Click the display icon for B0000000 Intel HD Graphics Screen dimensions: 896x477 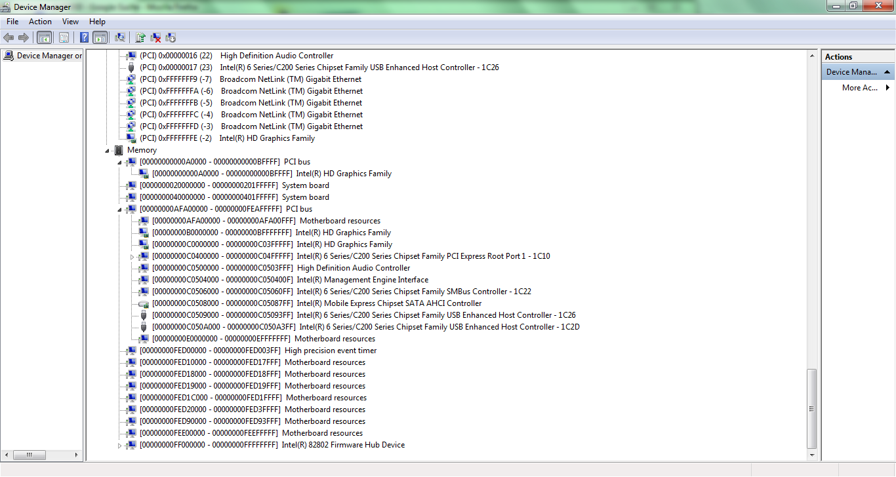[144, 233]
